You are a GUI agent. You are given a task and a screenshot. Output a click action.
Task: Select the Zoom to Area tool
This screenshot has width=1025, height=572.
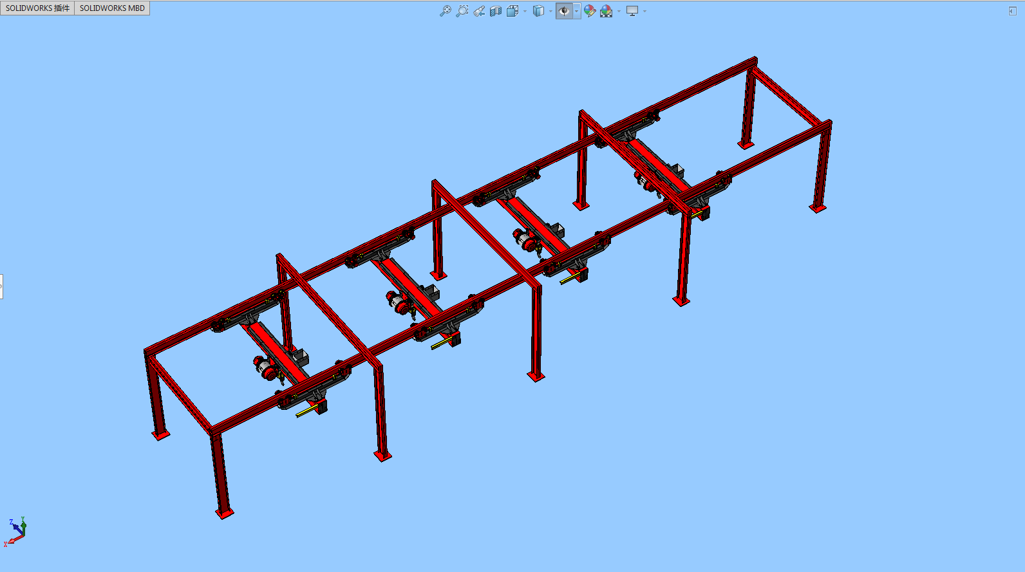tap(462, 11)
